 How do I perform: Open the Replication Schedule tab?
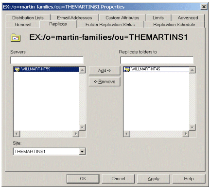click(x=174, y=25)
